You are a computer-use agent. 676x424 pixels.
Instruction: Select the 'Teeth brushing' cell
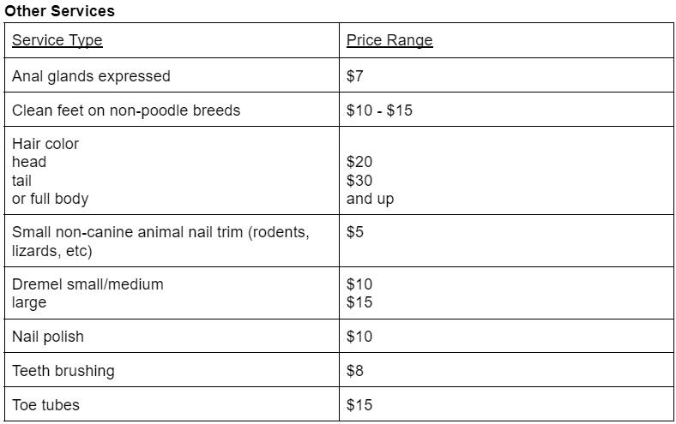[x=63, y=371]
